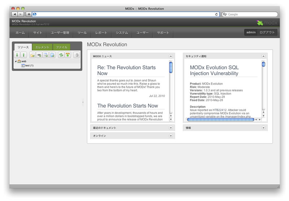This screenshot has height=201, width=289.
Task: Switch to the エレメント tab
Action: pos(42,47)
